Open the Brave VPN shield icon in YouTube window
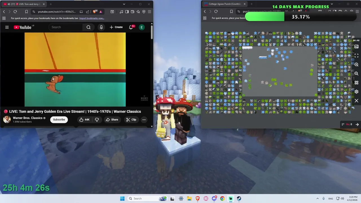Viewport: 361px width, 203px height. pos(144,12)
